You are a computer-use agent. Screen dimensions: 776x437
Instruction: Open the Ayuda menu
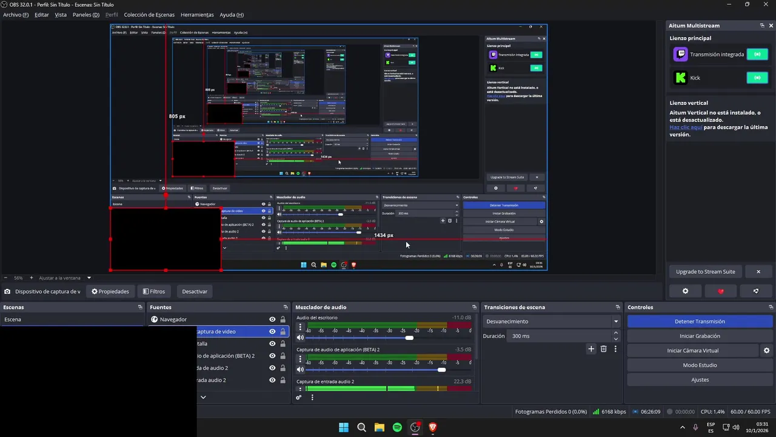click(232, 15)
